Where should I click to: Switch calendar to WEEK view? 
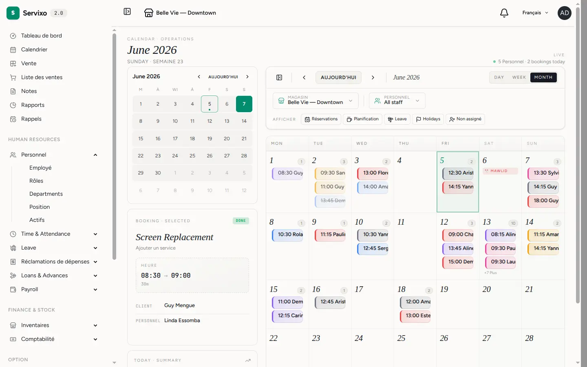click(x=519, y=77)
